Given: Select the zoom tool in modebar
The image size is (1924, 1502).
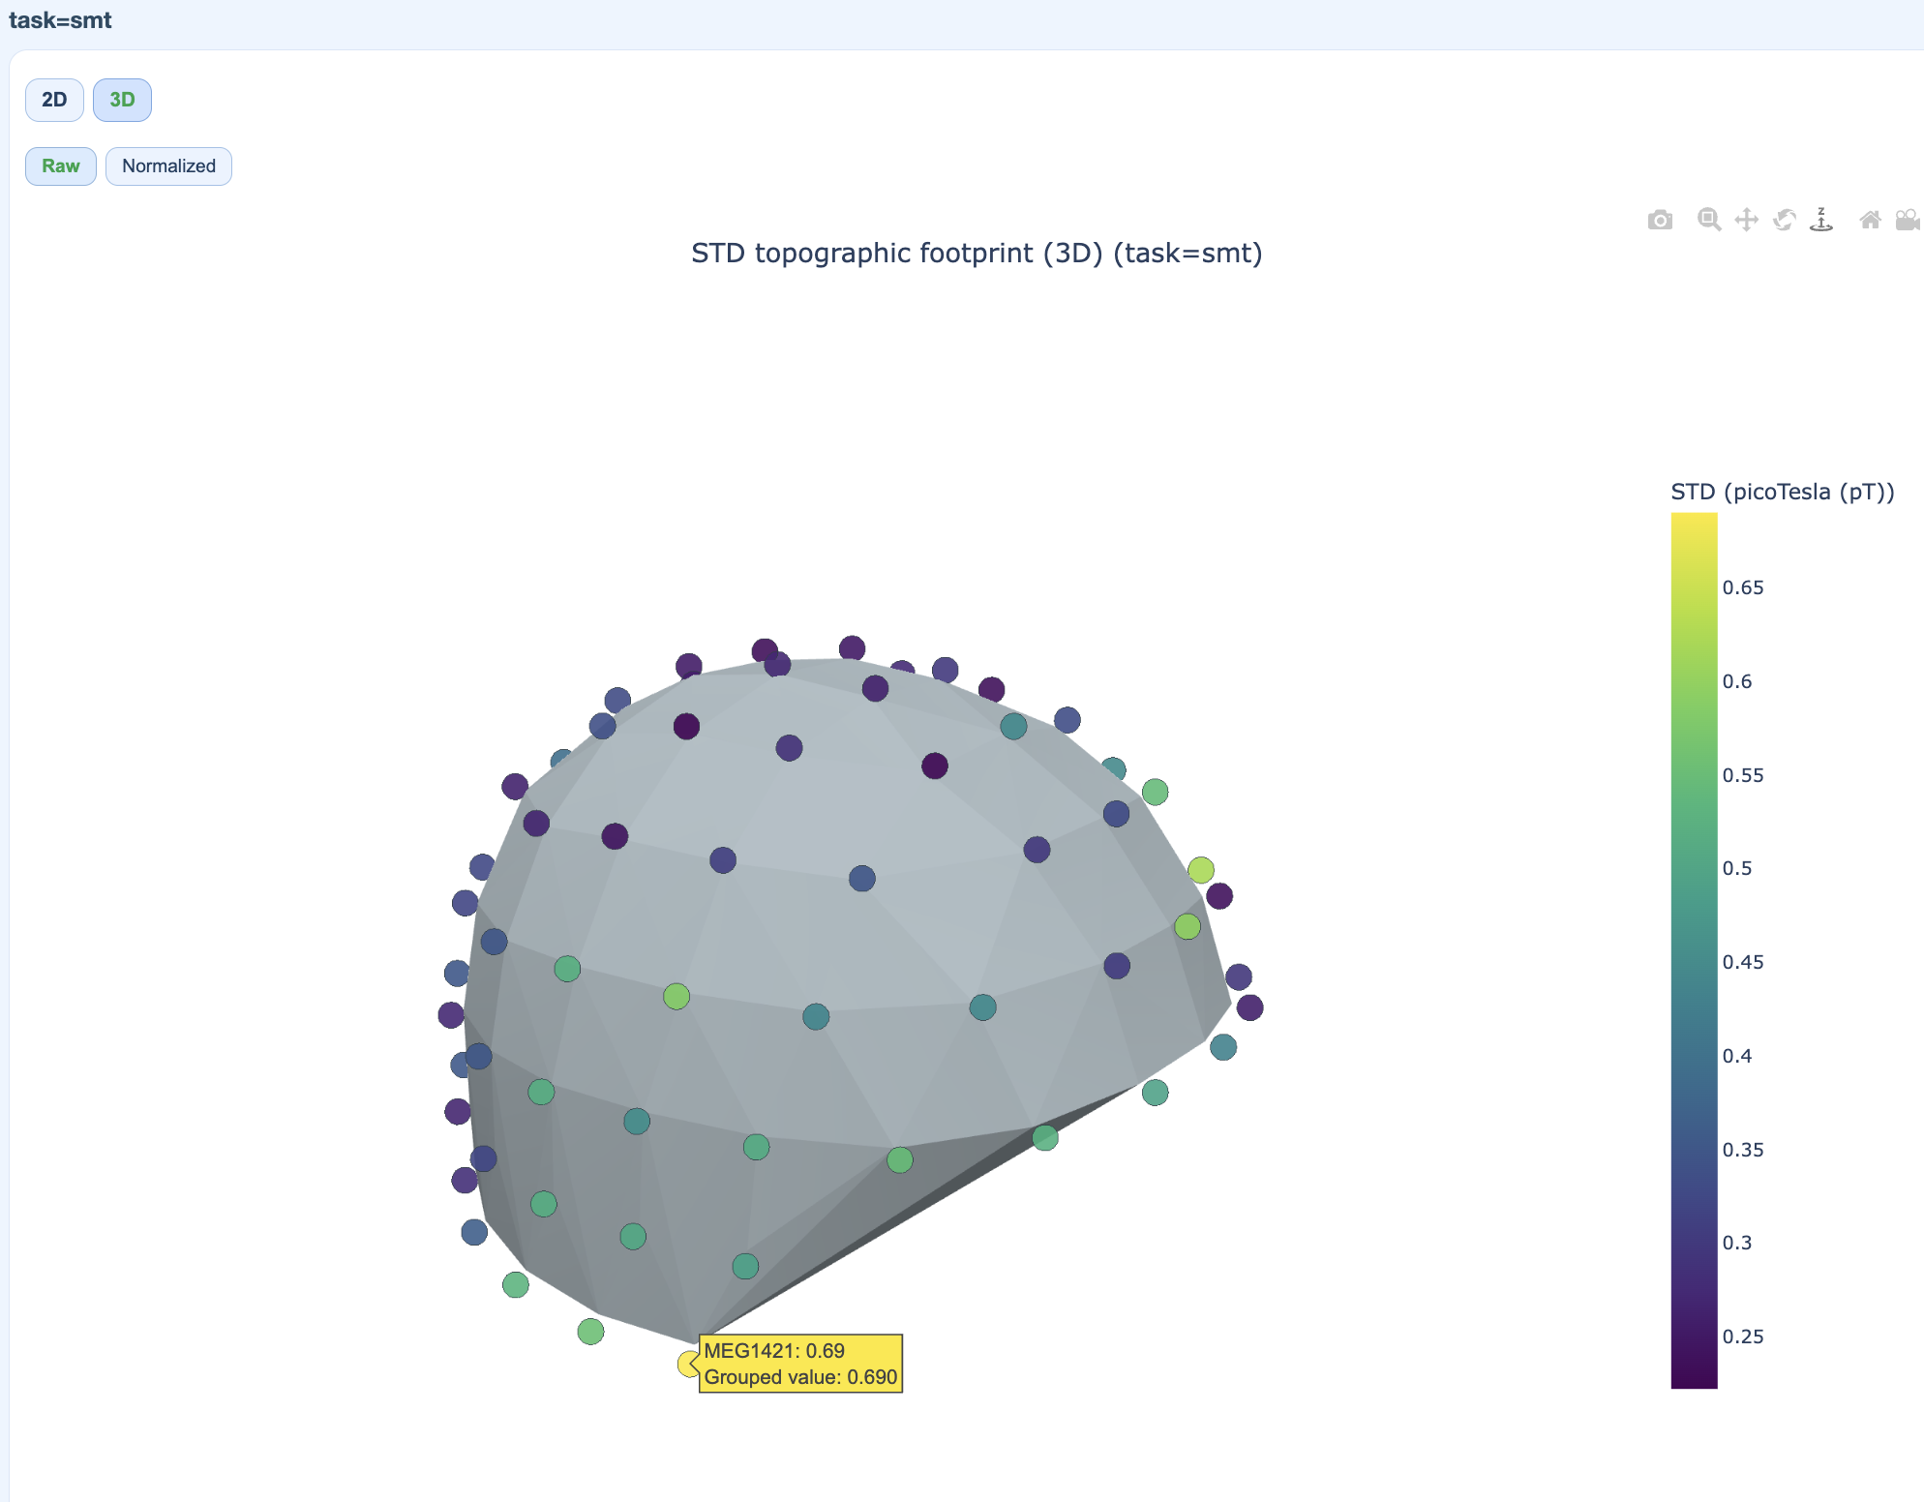Looking at the screenshot, I should [1709, 220].
